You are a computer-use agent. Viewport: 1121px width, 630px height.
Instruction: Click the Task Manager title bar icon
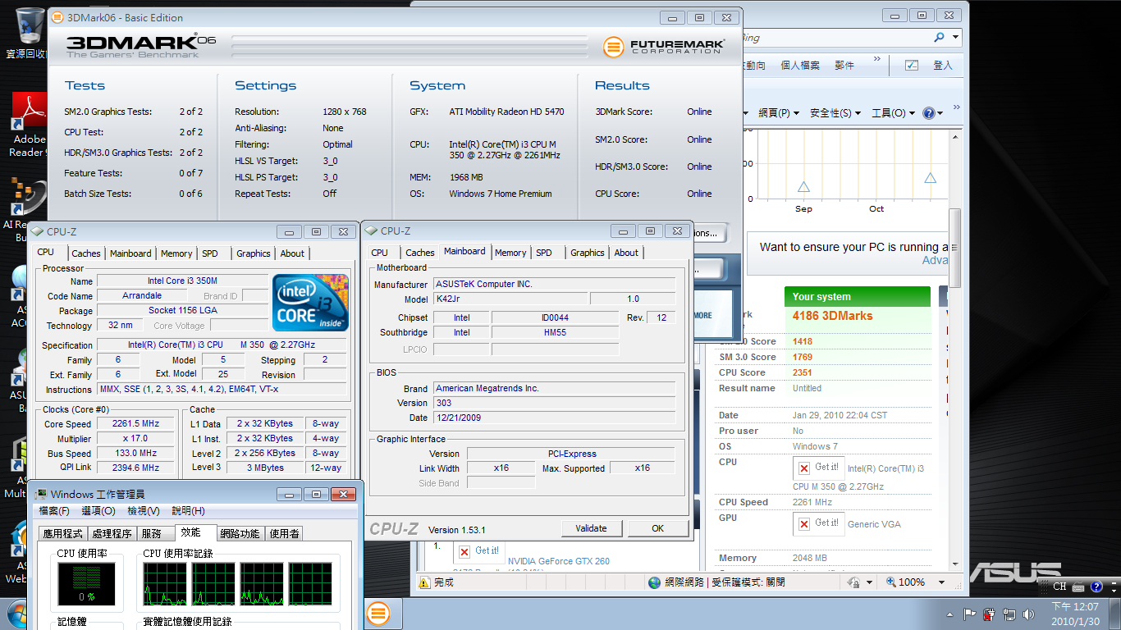click(39, 494)
